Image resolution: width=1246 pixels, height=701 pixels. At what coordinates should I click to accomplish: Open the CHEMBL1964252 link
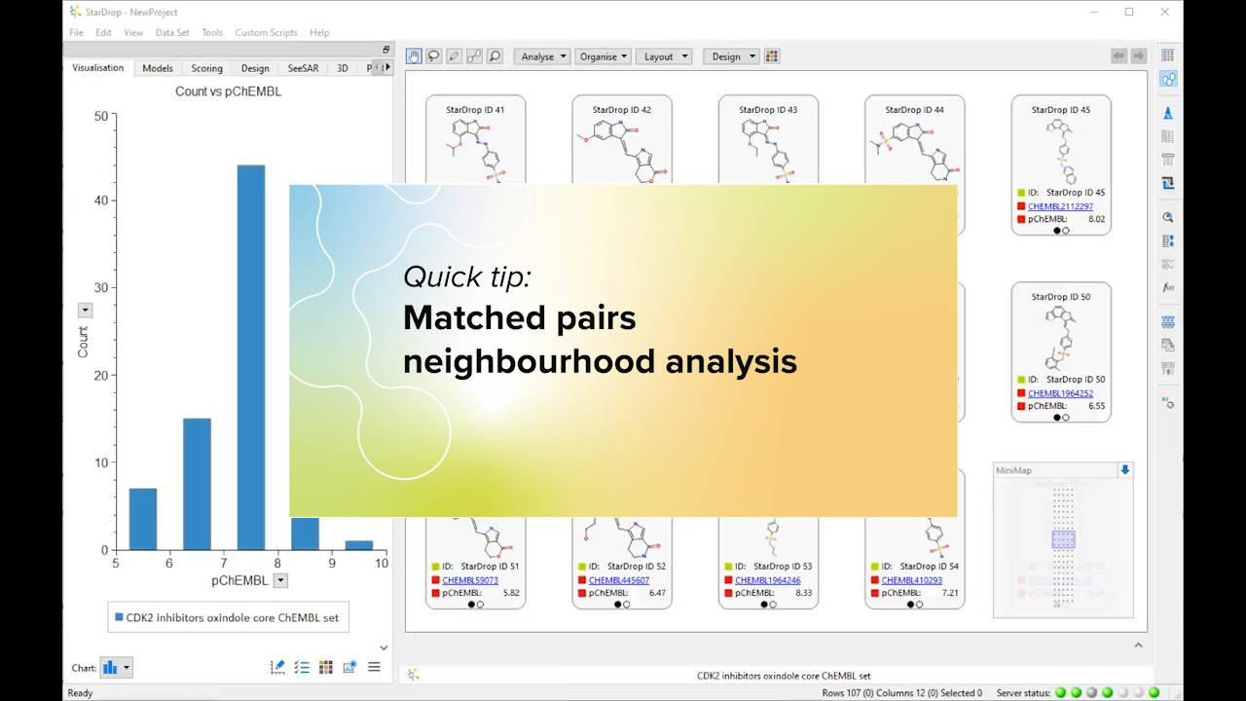1060,393
